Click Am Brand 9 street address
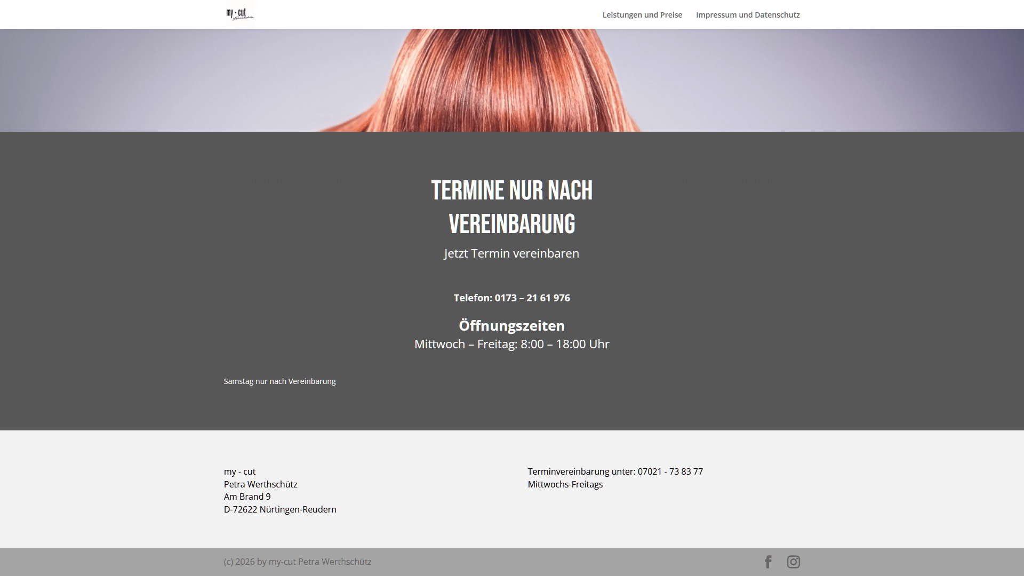 pyautogui.click(x=247, y=497)
